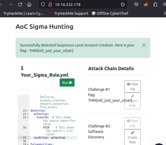Bookmark this page with the star icon
The width and height of the screenshot is (166, 145).
click(x=123, y=4)
